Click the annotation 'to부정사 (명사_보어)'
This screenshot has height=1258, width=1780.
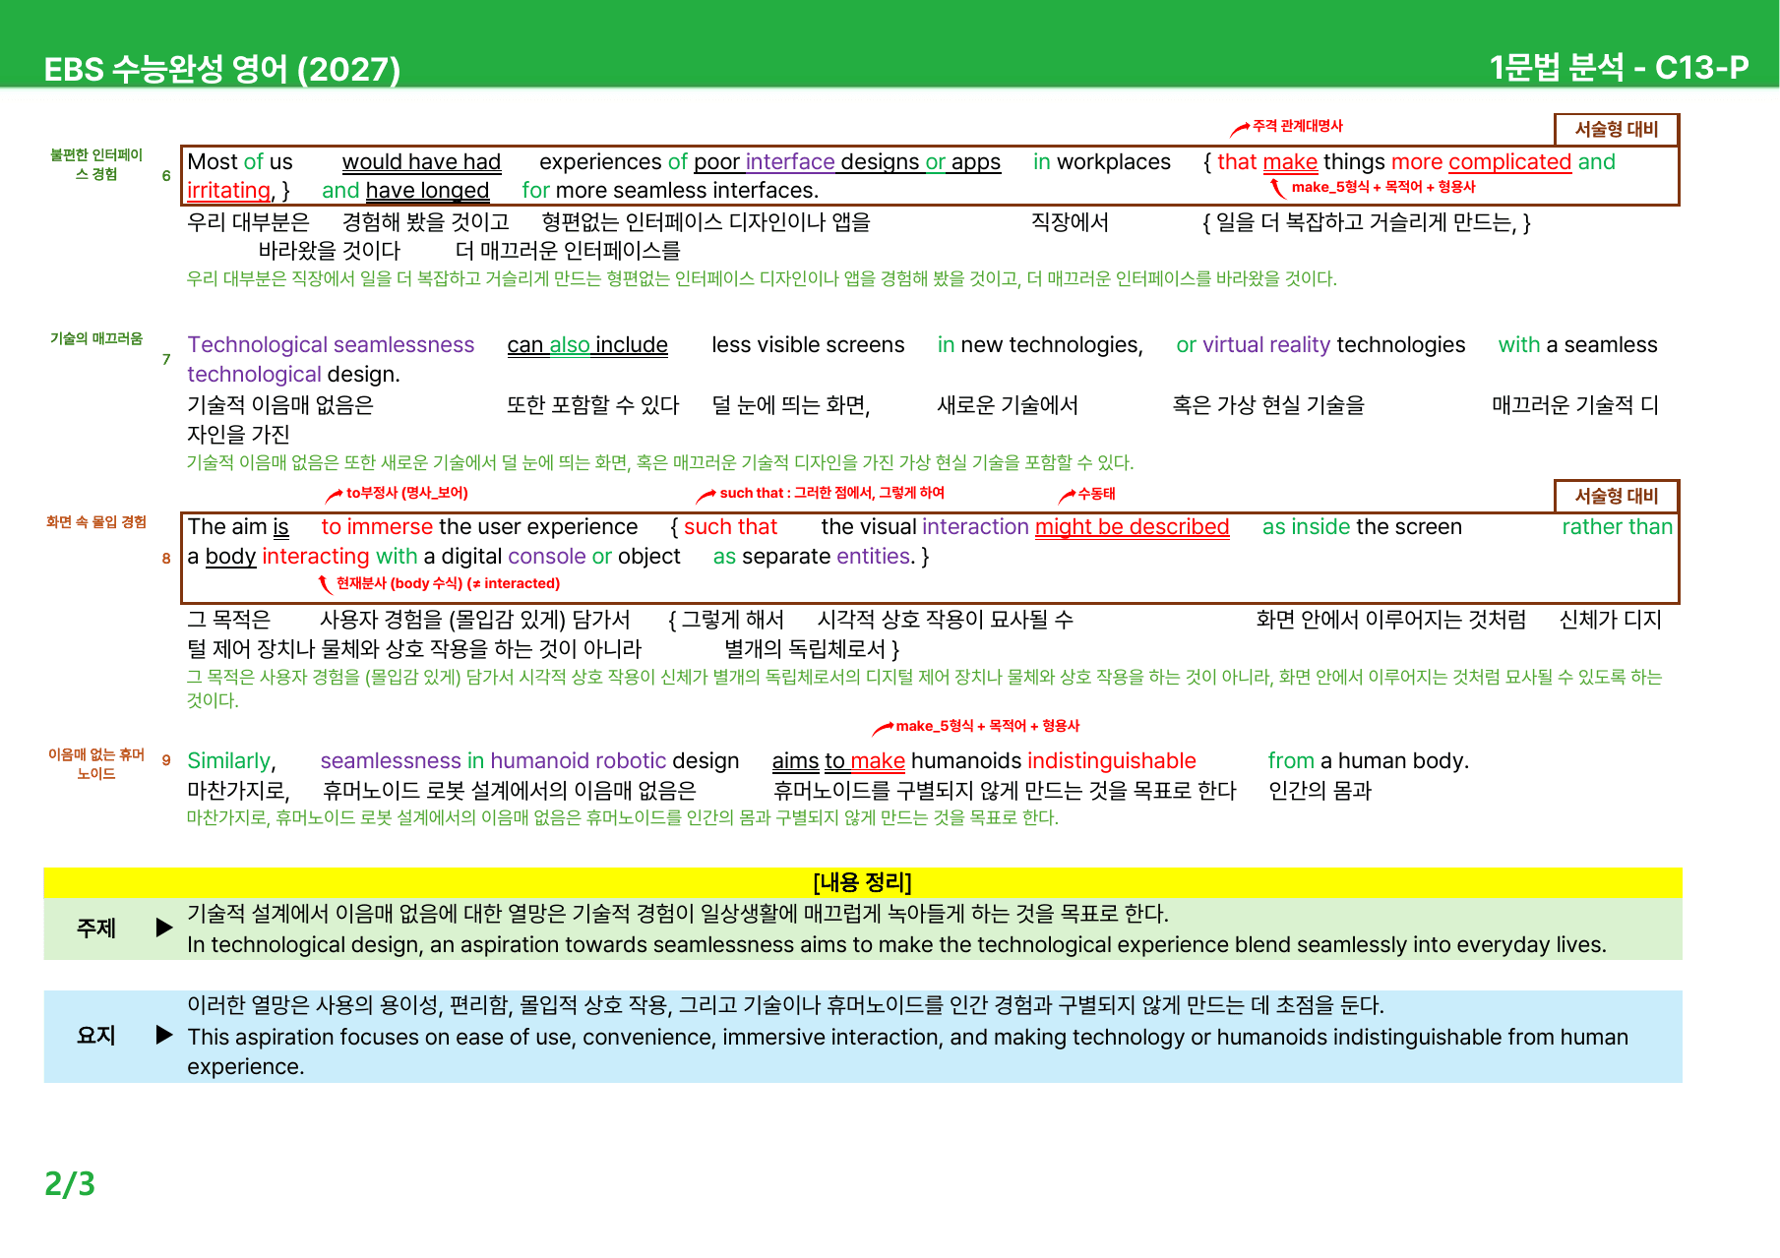[x=406, y=493]
